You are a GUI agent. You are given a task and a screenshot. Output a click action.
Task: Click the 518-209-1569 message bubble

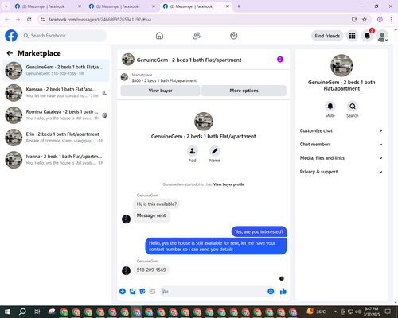tap(151, 270)
